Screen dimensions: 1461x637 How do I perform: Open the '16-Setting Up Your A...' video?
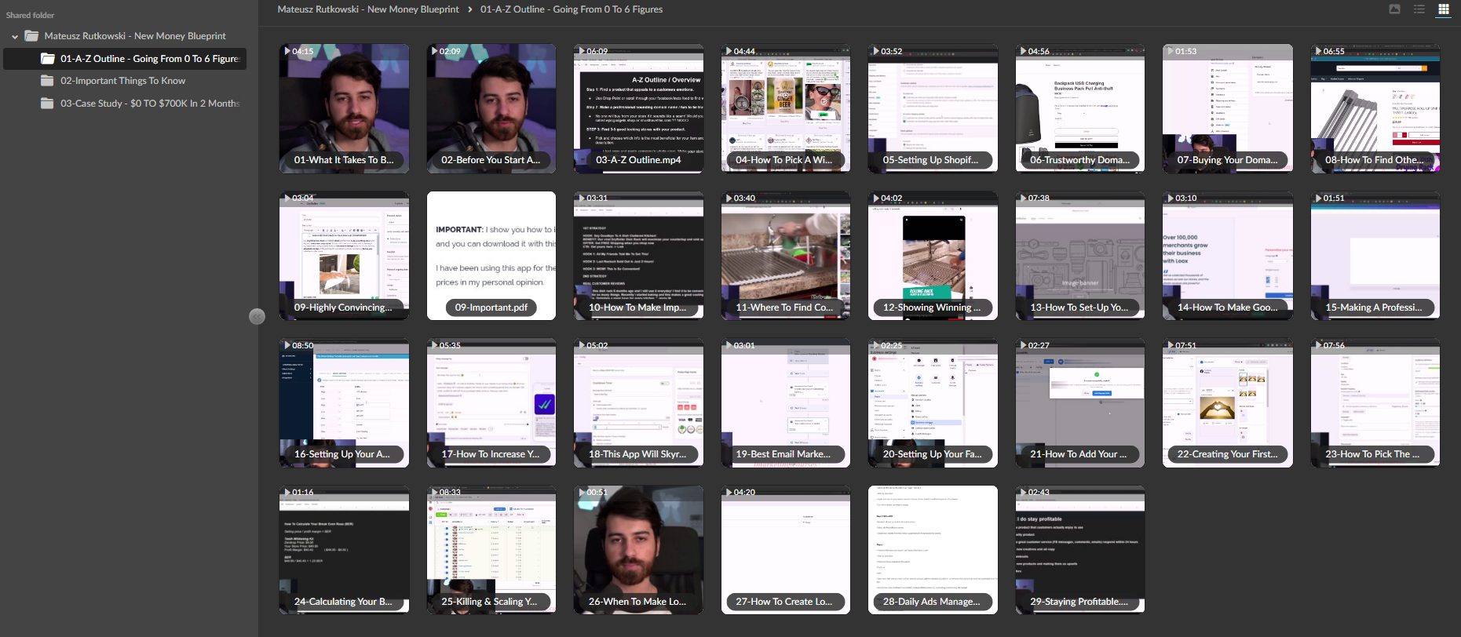344,402
